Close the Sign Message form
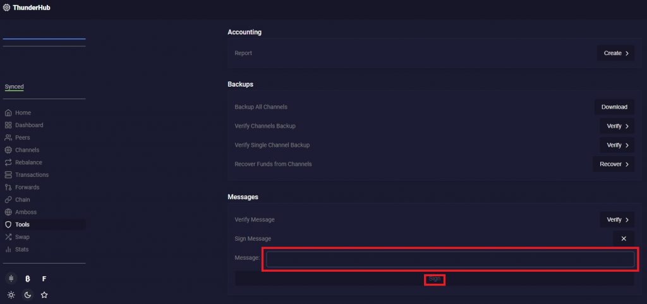This screenshot has width=647, height=304. [x=623, y=239]
